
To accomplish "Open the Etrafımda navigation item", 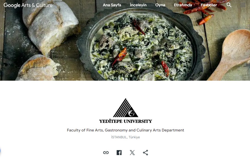I will (x=183, y=5).
